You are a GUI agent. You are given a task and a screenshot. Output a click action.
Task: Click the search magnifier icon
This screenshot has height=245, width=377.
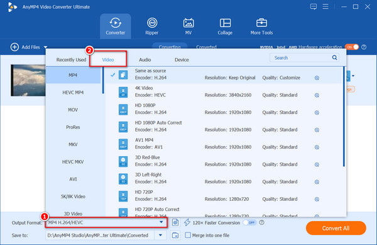[x=334, y=57]
